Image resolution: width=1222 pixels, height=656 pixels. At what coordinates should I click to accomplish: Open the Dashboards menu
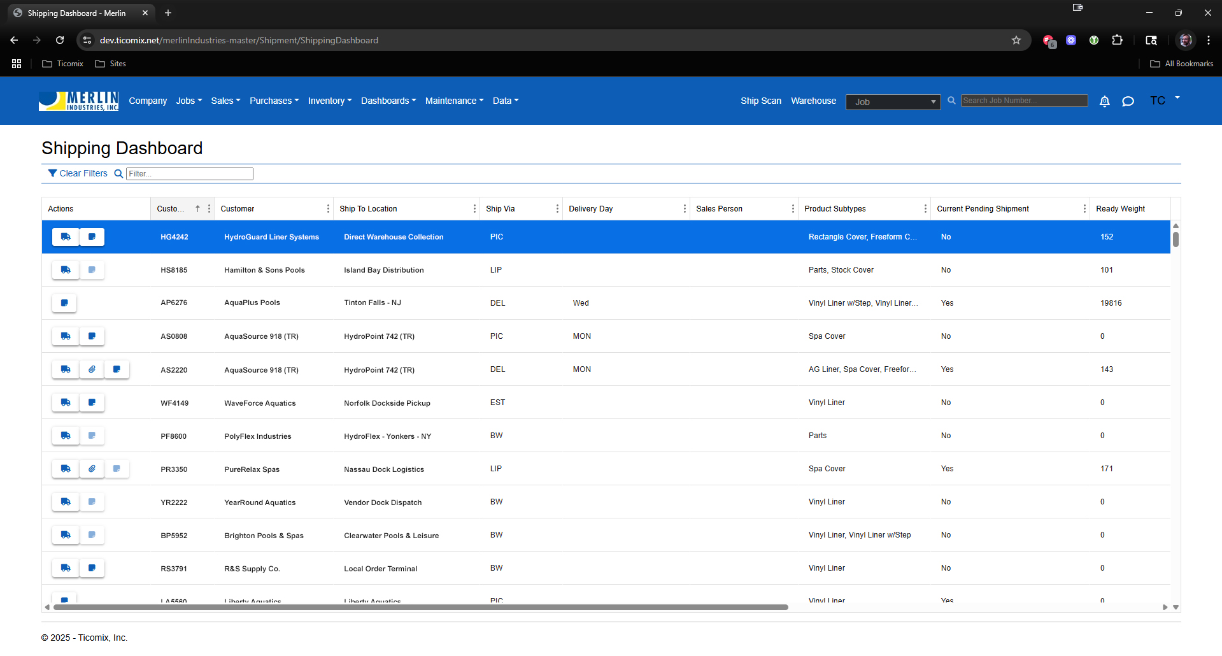(x=388, y=101)
